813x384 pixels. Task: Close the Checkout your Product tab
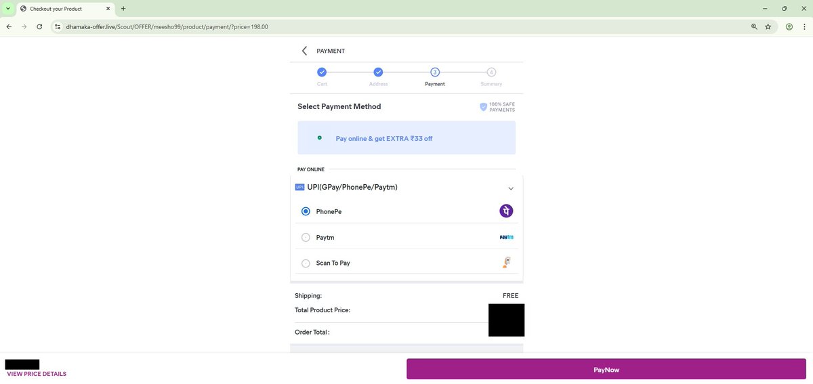tap(108, 9)
